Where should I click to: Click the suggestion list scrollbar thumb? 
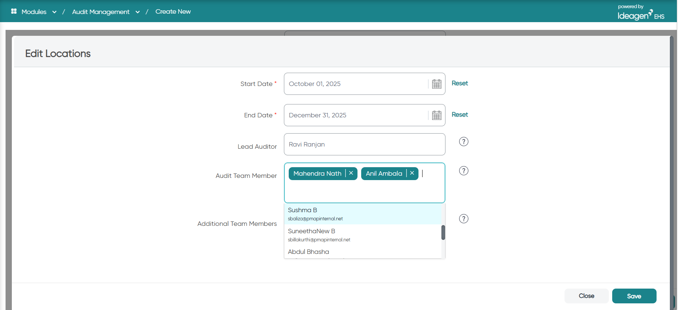pos(443,232)
